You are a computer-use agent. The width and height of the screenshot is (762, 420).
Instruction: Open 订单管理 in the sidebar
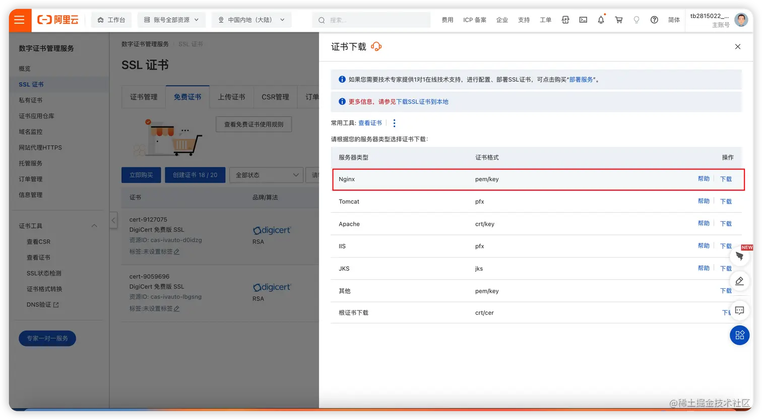coord(31,179)
